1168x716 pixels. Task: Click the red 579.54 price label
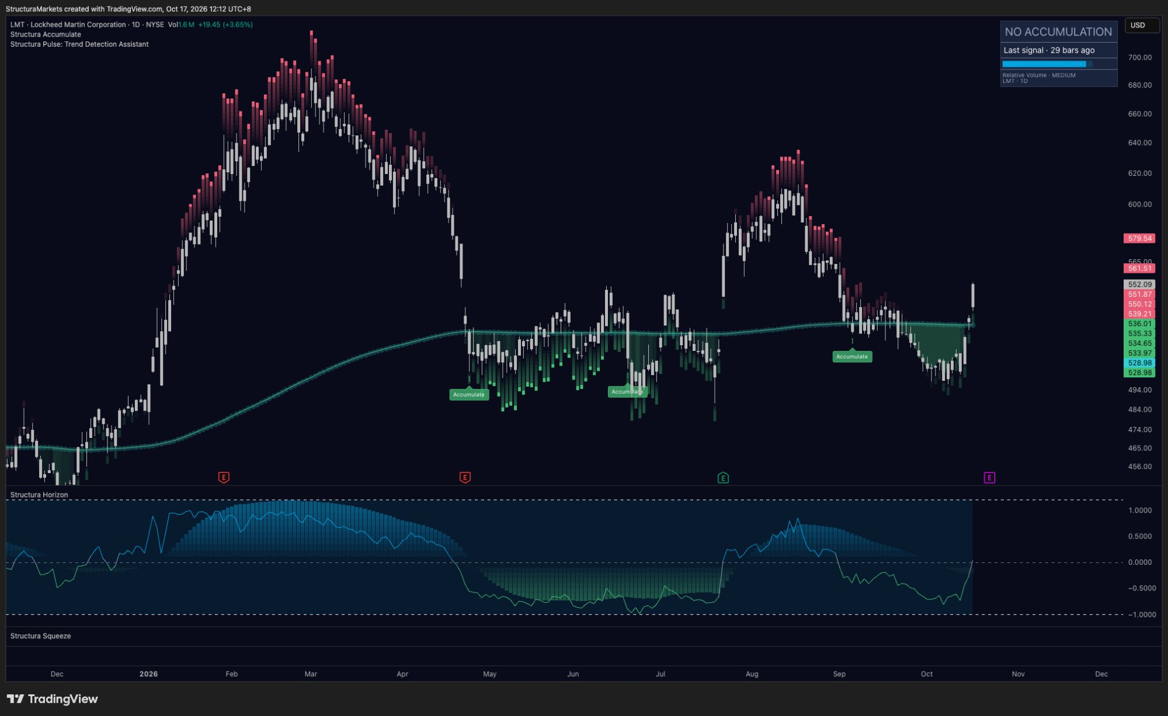tap(1139, 238)
